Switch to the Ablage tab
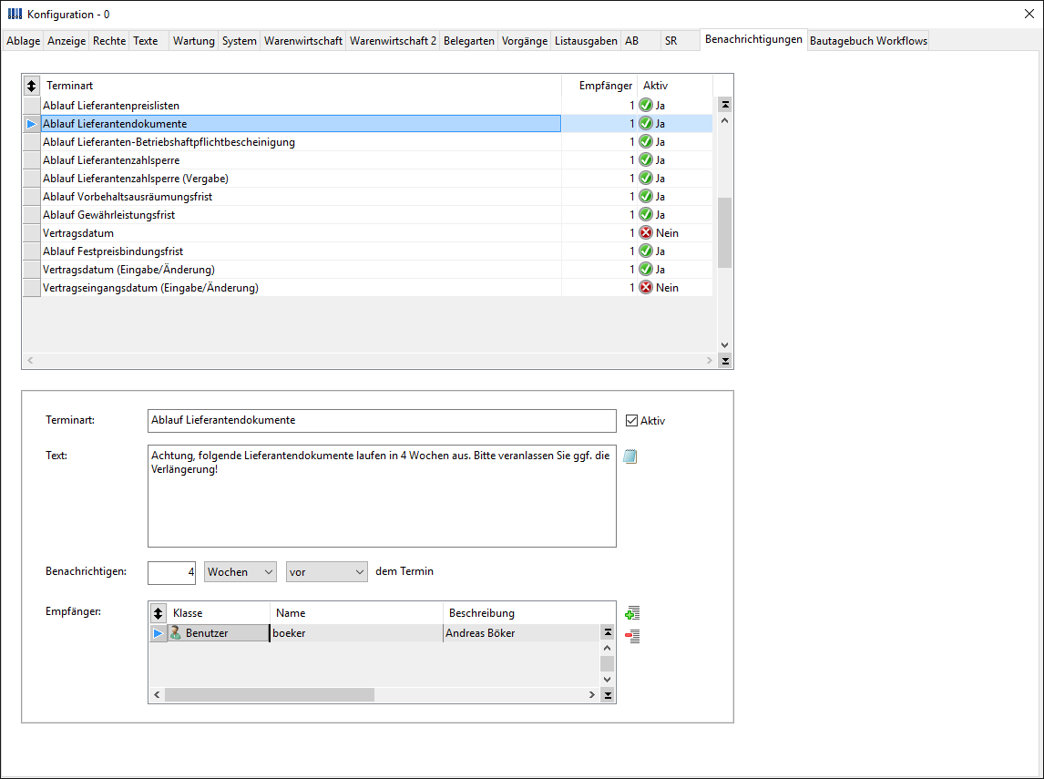Screen dimensions: 1044x779 [24, 41]
